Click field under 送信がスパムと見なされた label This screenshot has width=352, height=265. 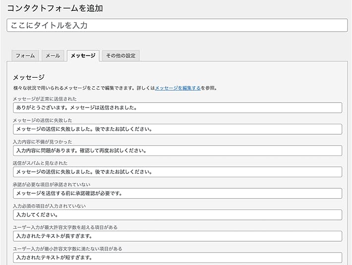(x=177, y=172)
